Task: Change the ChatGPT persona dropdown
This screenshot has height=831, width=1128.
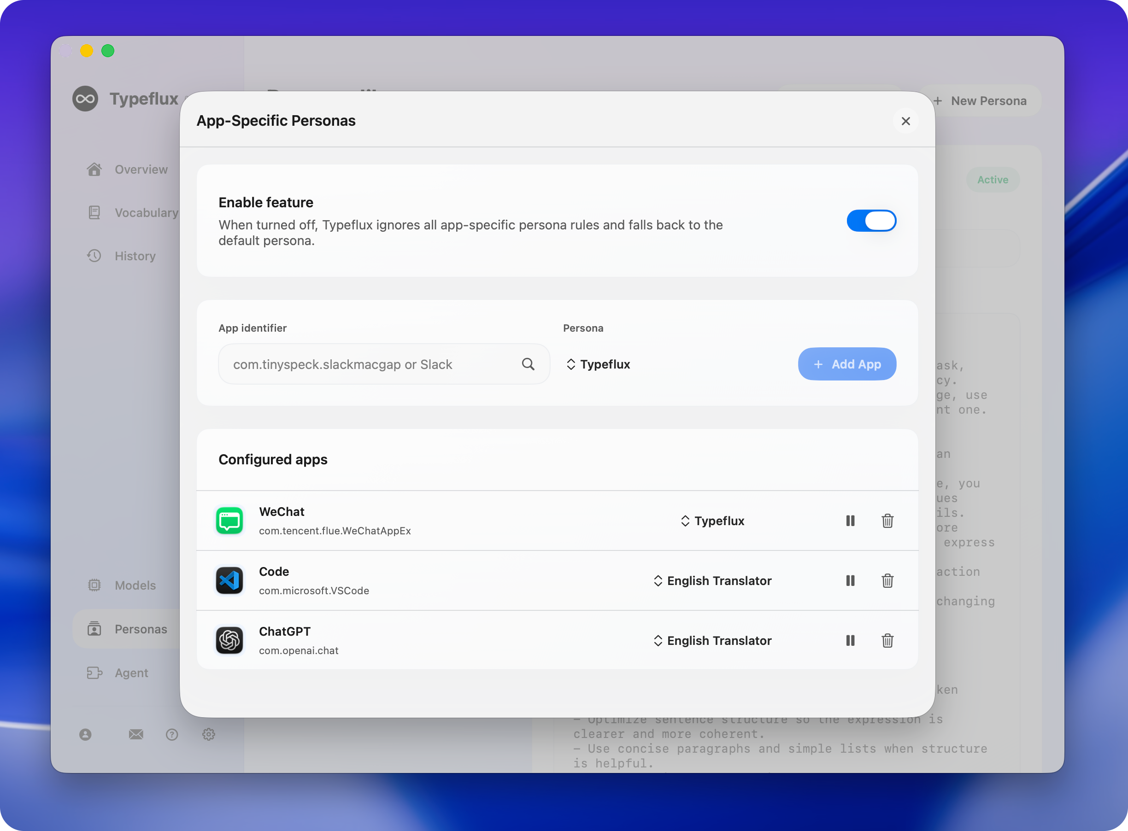Action: [x=712, y=640]
